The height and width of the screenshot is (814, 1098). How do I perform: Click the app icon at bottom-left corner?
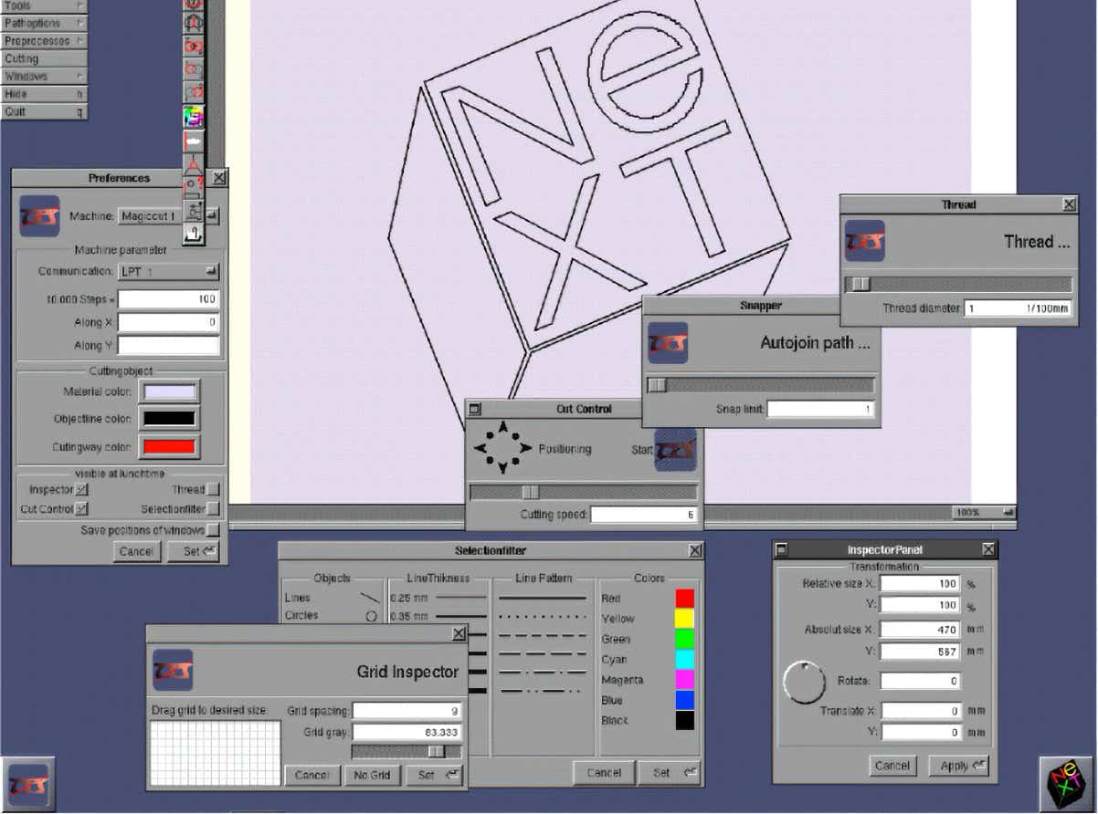[x=27, y=783]
